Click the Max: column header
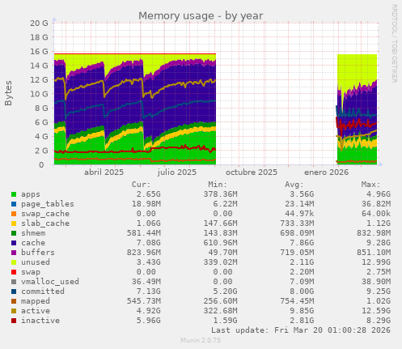Image resolution: width=402 pixels, height=349 pixels. [x=370, y=185]
